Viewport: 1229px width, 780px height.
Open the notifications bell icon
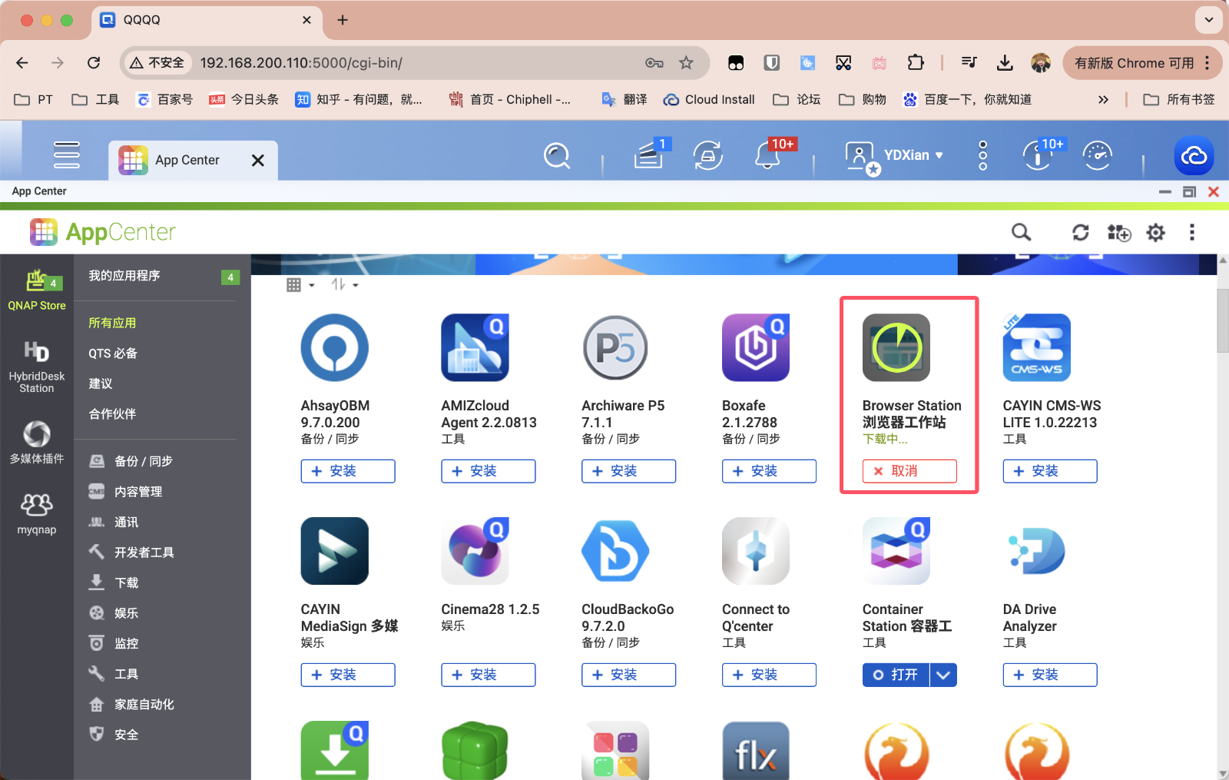pos(766,155)
